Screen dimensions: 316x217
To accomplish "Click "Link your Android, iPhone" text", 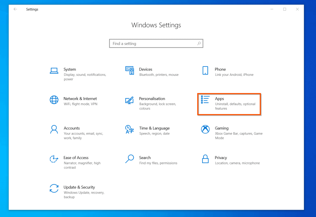I will click(234, 75).
